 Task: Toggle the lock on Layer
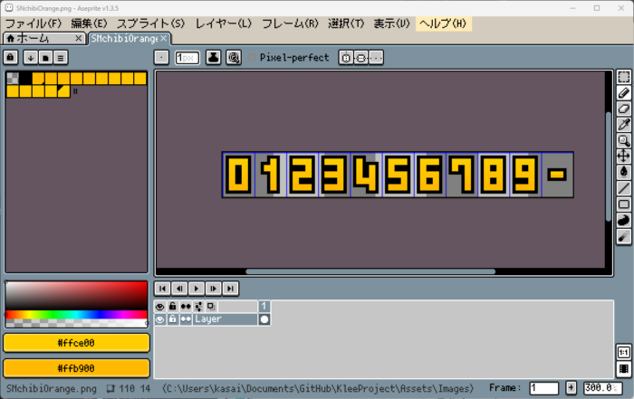(172, 319)
